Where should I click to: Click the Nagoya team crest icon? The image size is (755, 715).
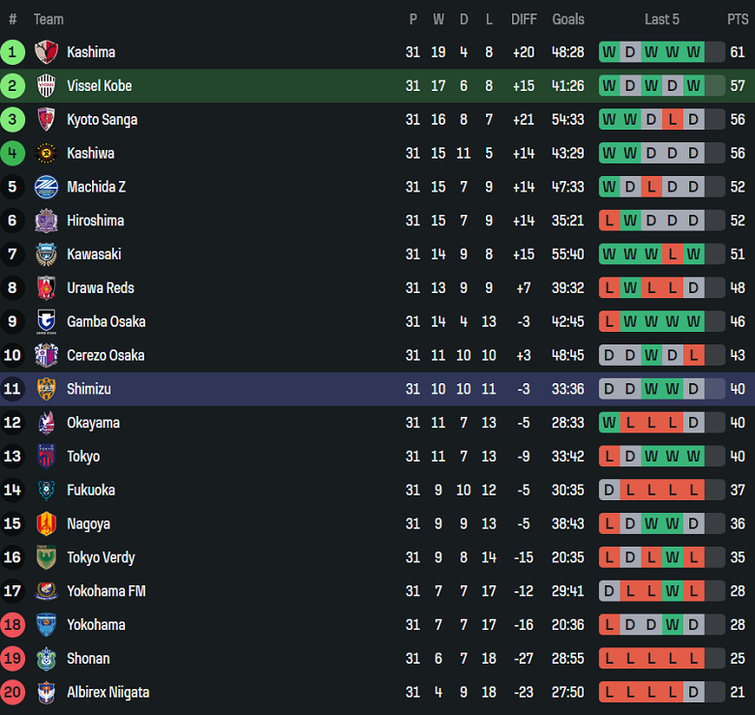point(46,523)
